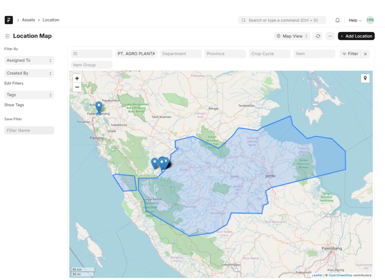Focus the search or command bar
This screenshot has height=280, width=385.
(282, 20)
